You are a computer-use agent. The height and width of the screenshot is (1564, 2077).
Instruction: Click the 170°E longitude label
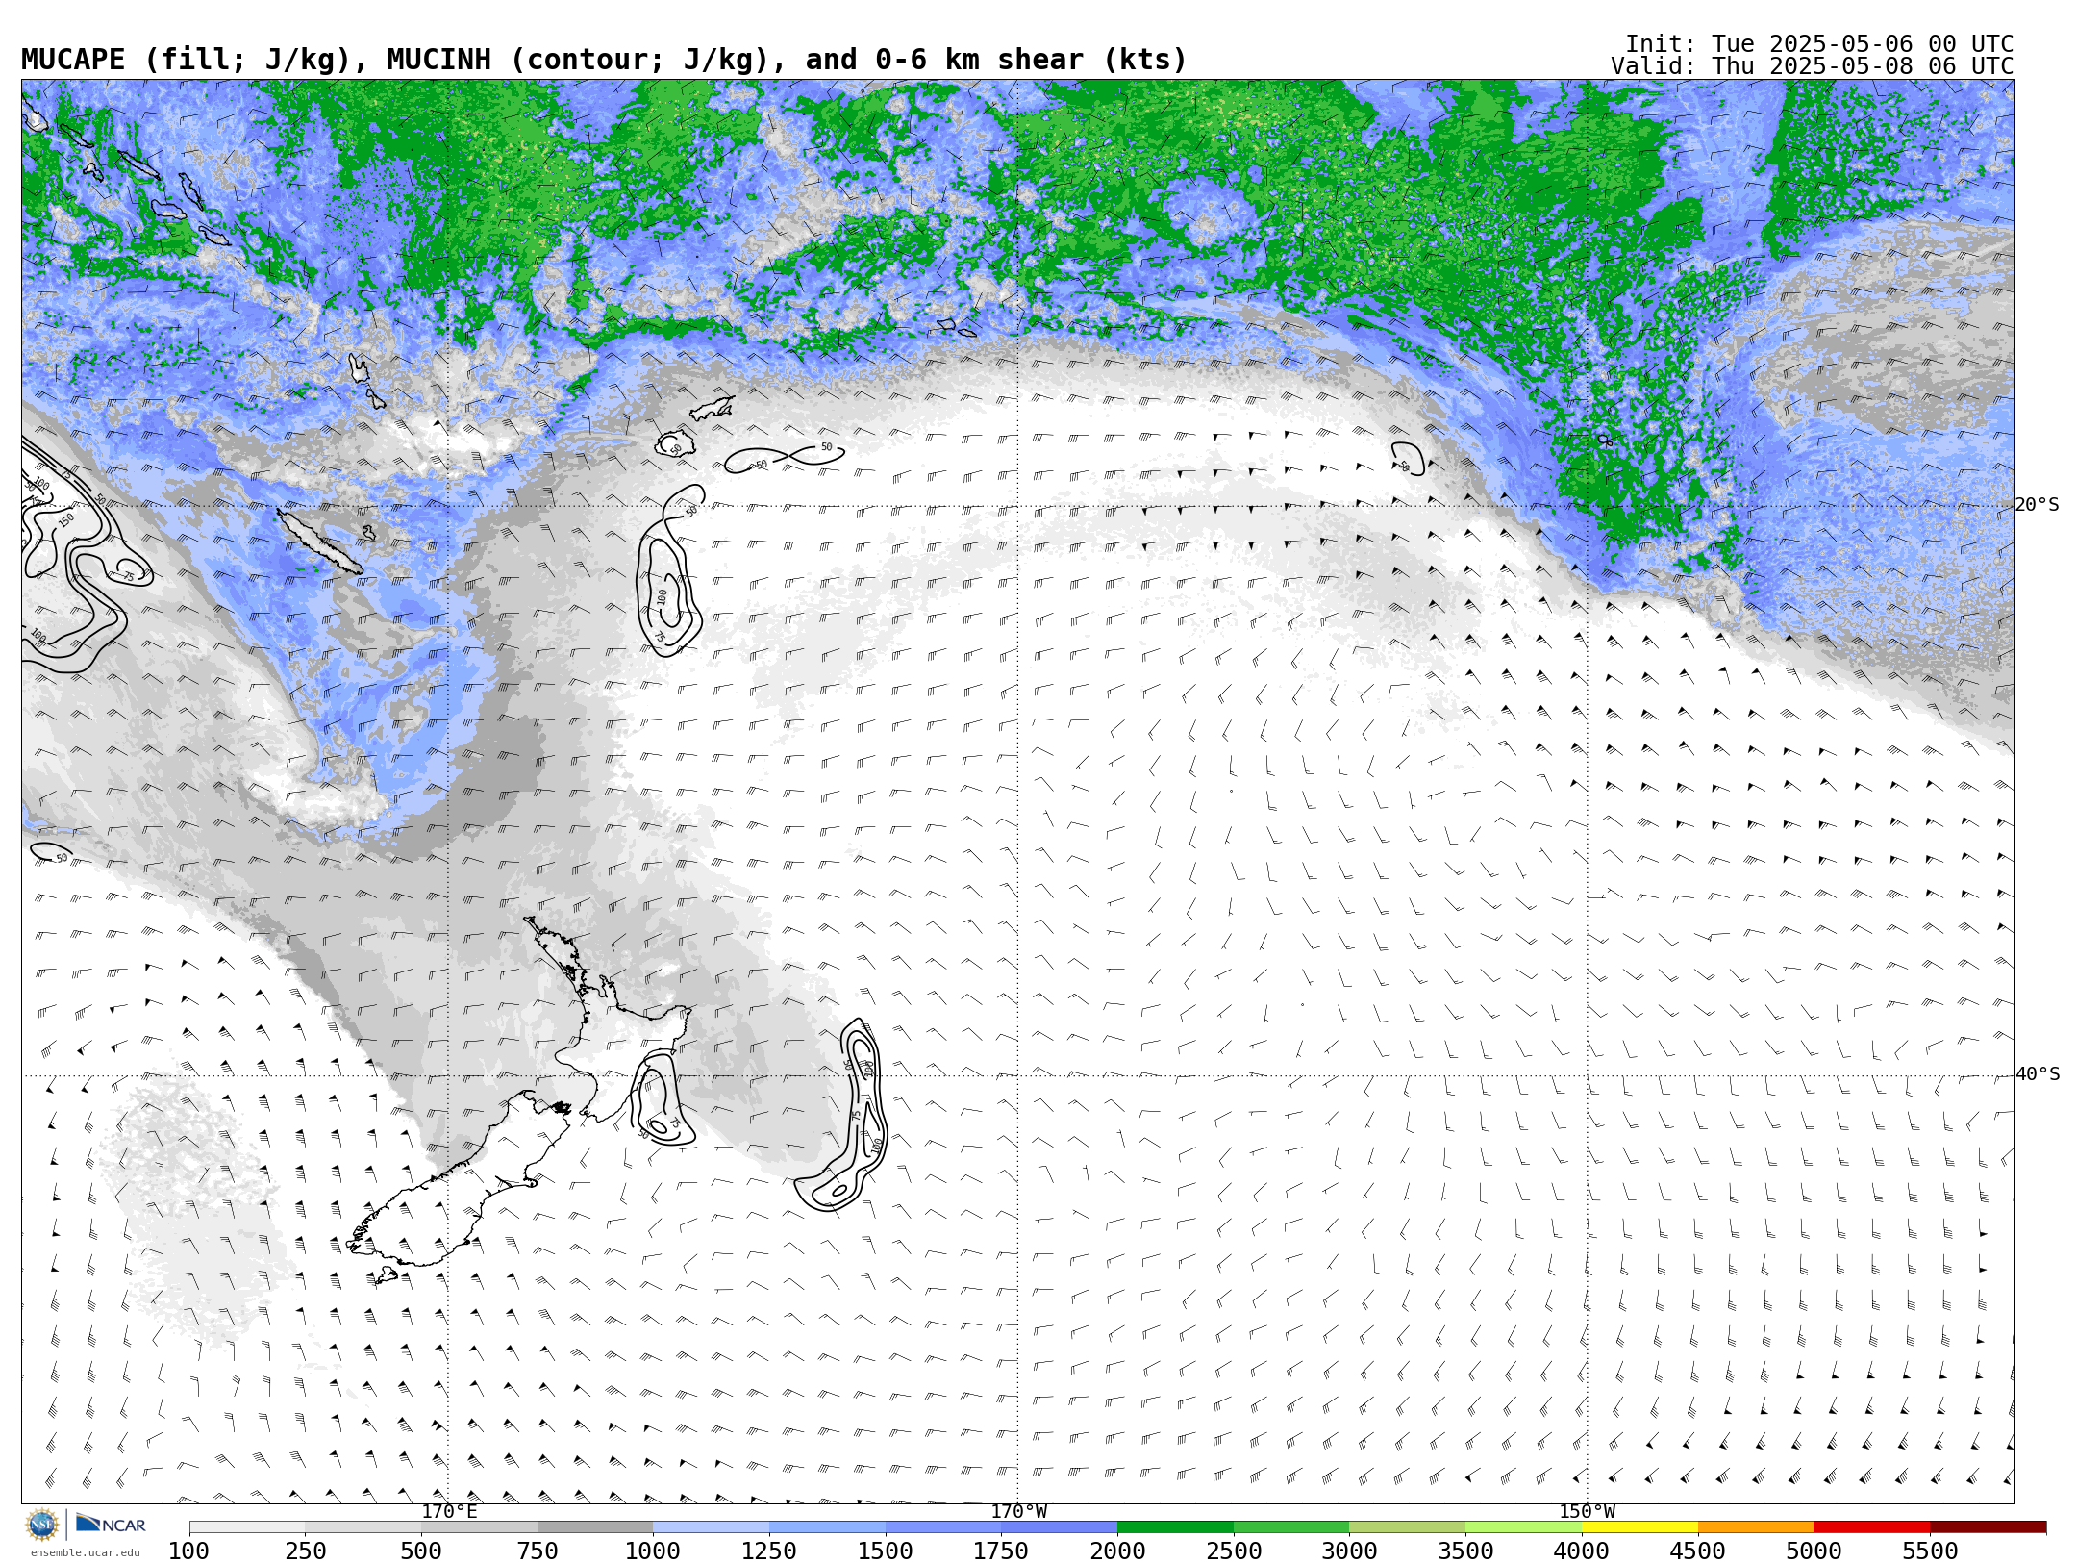coord(449,1512)
